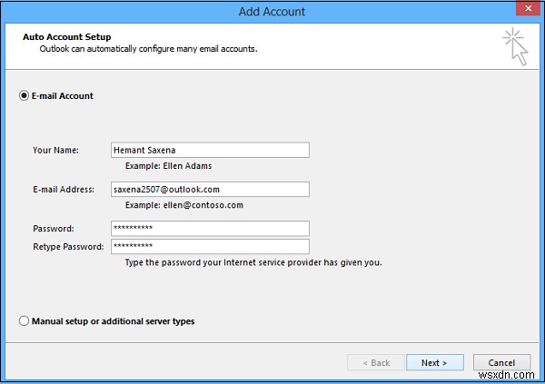545x384 pixels.
Task: Click the "Retype Password:" label
Action: tap(67, 246)
